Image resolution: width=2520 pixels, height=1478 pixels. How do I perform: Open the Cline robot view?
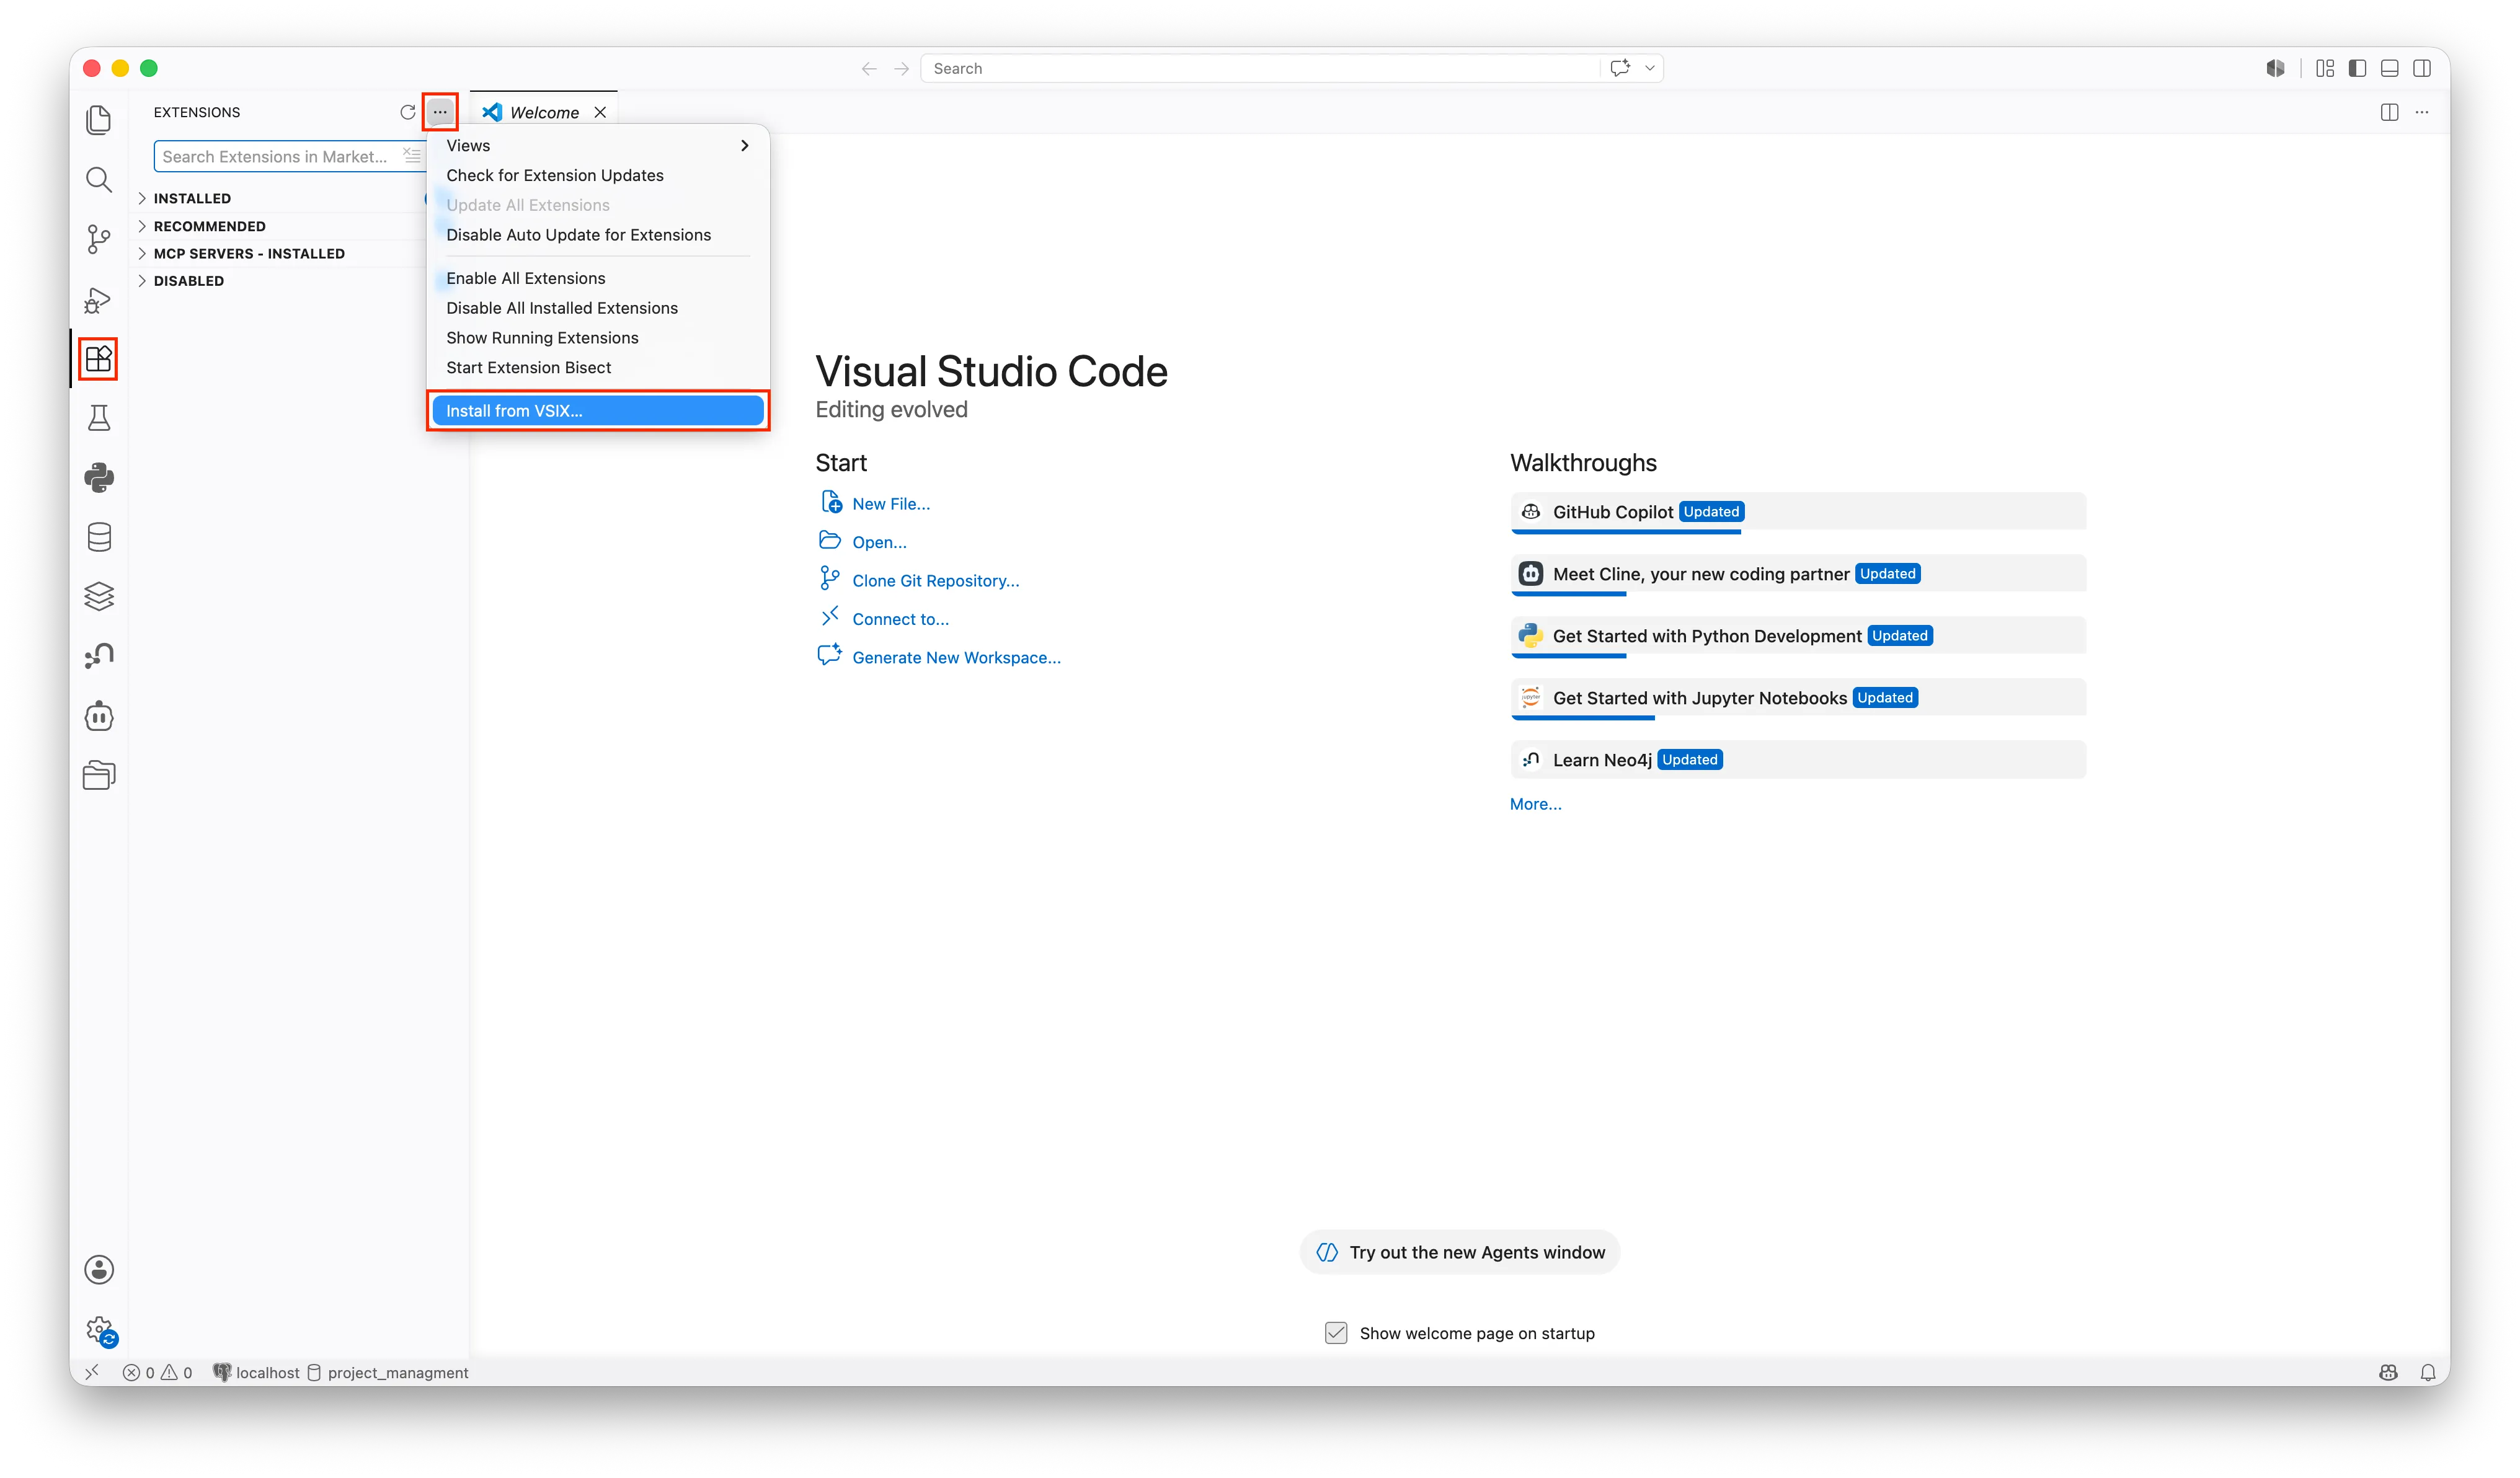[x=99, y=716]
